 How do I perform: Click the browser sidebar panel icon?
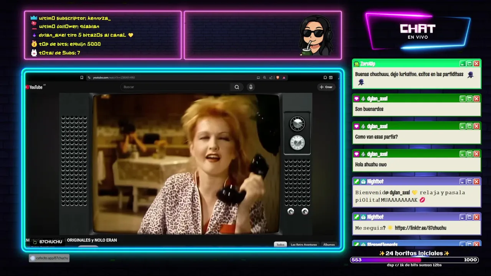click(331, 77)
